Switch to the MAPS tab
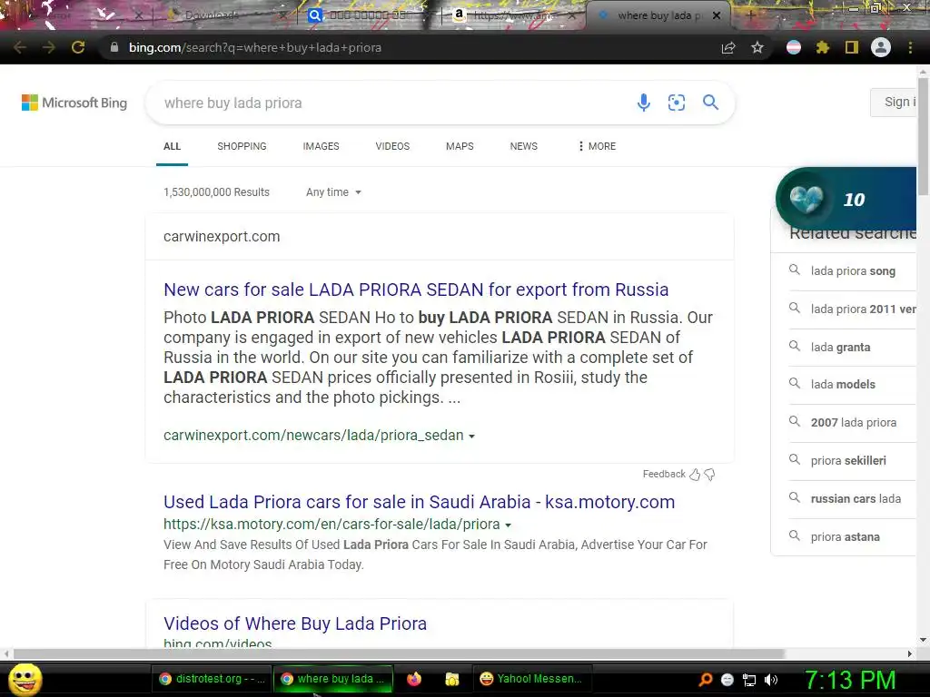The height and width of the screenshot is (697, 930). 460,146
